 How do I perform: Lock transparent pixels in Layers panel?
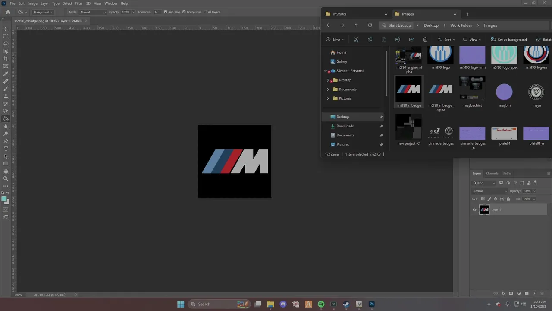click(482, 199)
